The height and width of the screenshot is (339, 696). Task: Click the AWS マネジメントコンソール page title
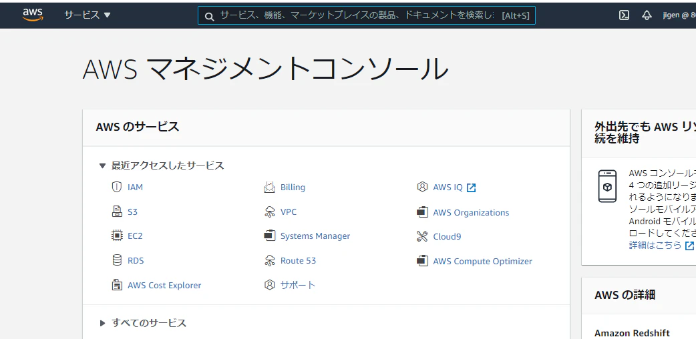point(265,69)
